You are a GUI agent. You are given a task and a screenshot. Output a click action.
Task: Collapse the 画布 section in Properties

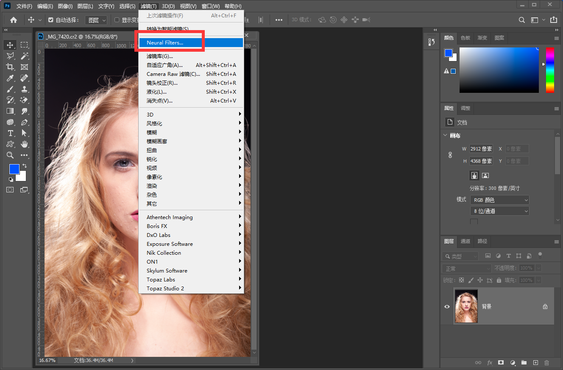445,136
